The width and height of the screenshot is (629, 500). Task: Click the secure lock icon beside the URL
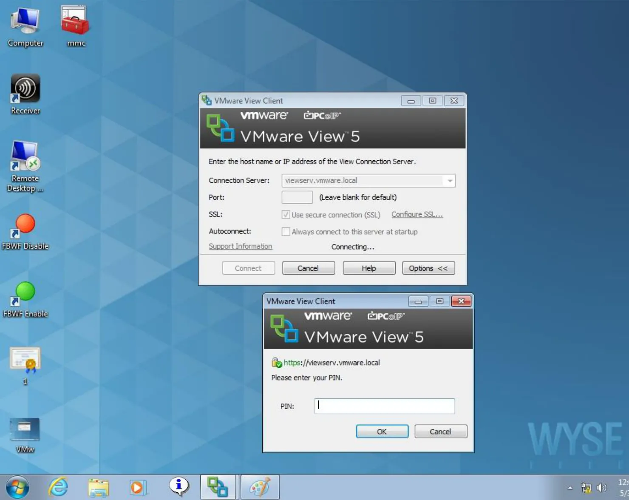pos(277,363)
